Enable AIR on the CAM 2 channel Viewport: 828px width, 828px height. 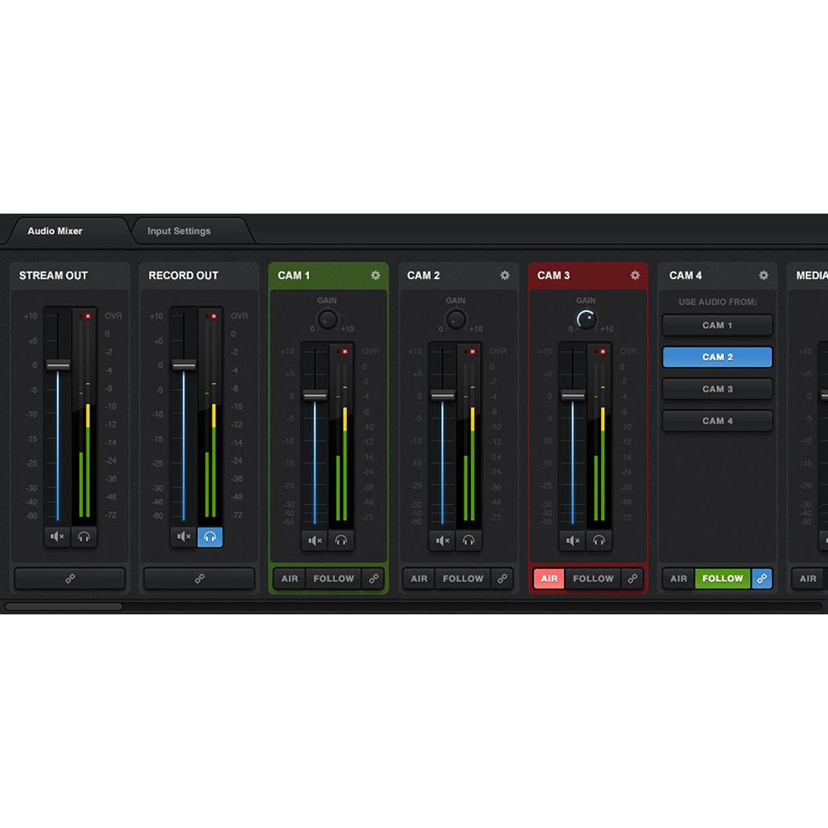tap(418, 579)
